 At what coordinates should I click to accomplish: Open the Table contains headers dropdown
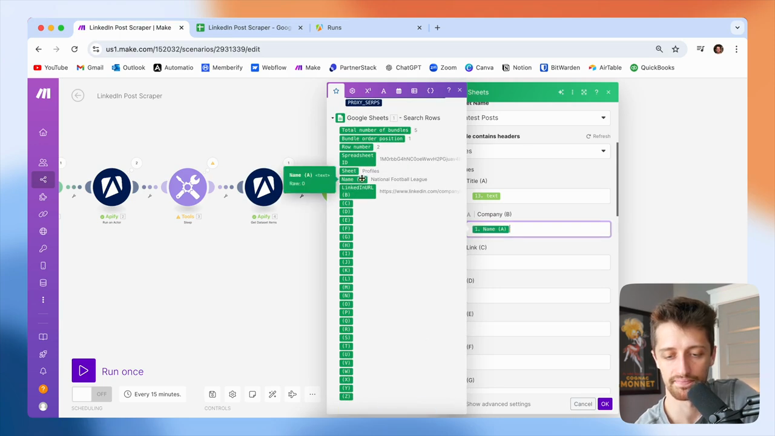coord(538,151)
